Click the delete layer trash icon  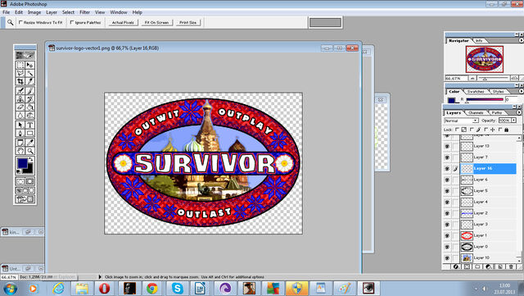(x=511, y=266)
